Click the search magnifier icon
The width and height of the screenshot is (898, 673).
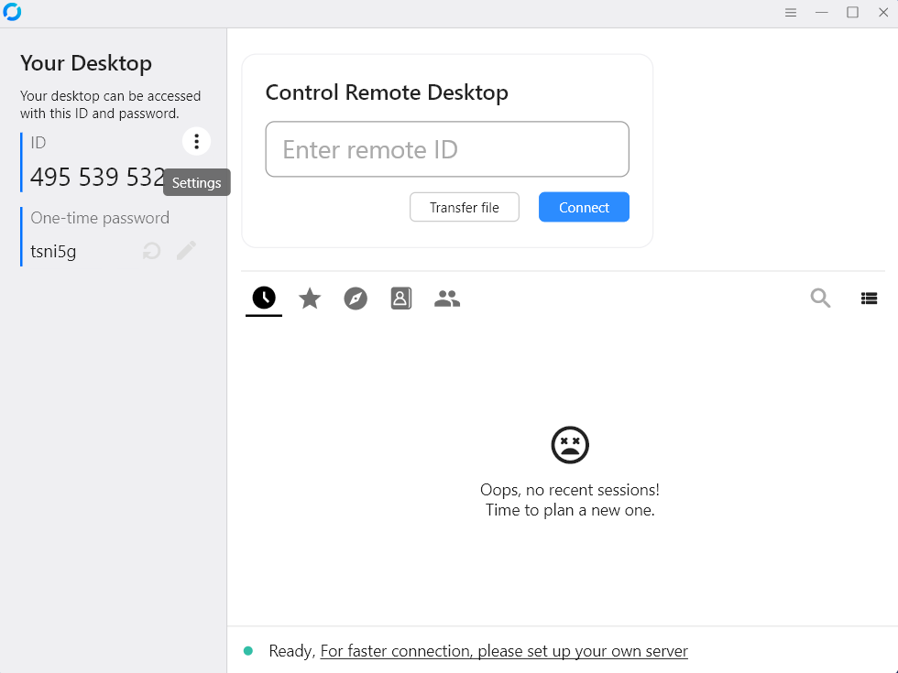pos(820,298)
